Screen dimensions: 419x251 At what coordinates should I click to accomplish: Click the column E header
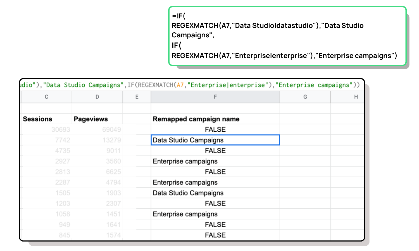point(137,97)
